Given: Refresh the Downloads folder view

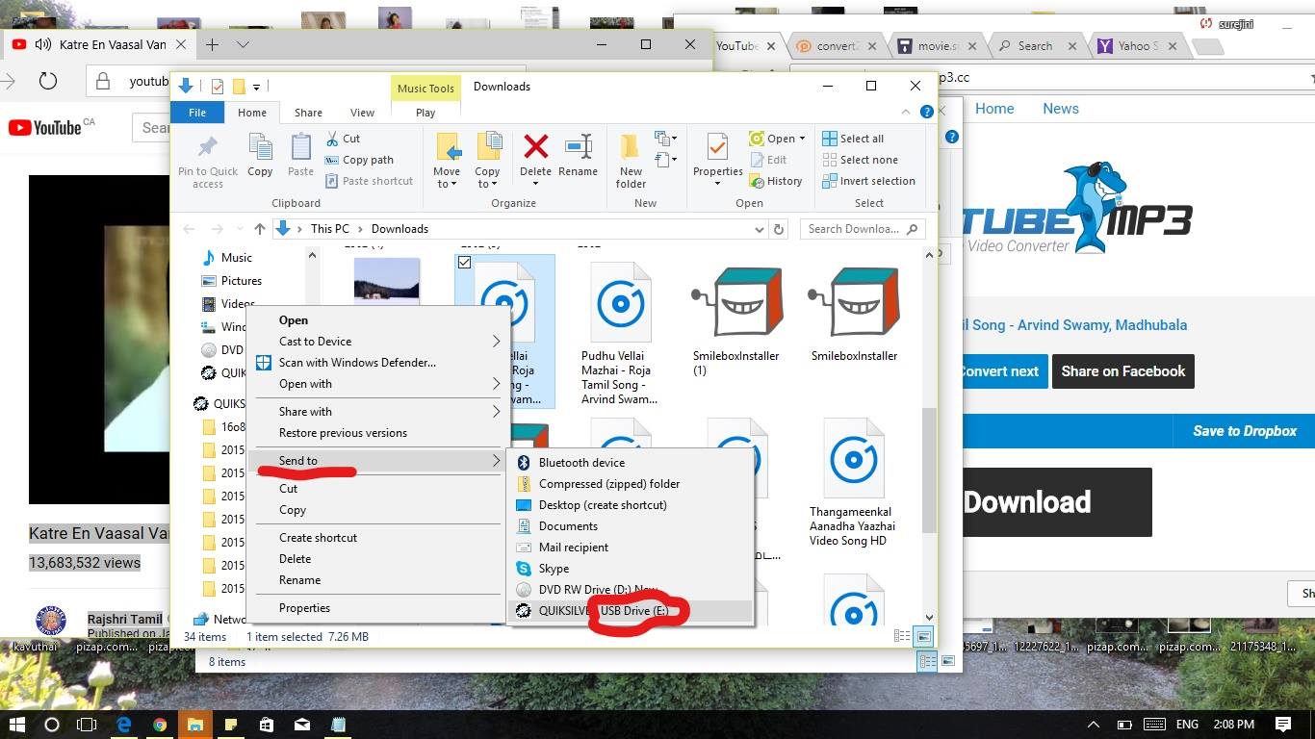Looking at the screenshot, I should 780,228.
